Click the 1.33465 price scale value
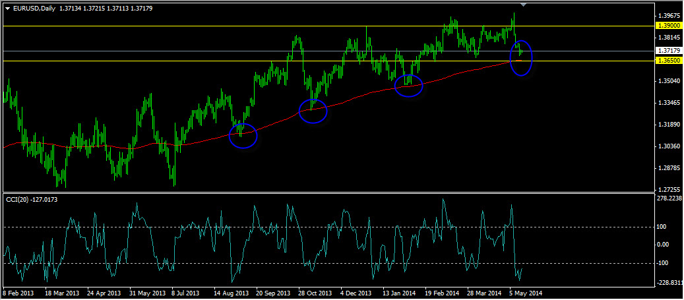This screenshot has width=684, height=300. [x=670, y=103]
